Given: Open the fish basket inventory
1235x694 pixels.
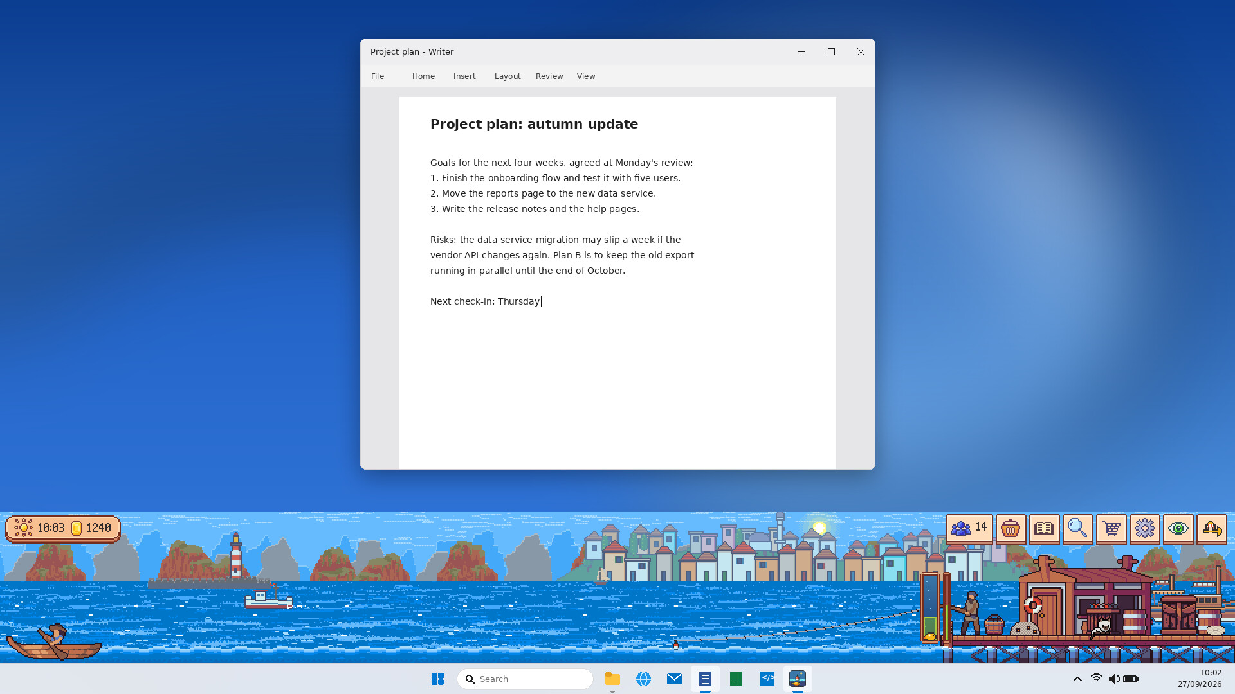Looking at the screenshot, I should 1011,529.
